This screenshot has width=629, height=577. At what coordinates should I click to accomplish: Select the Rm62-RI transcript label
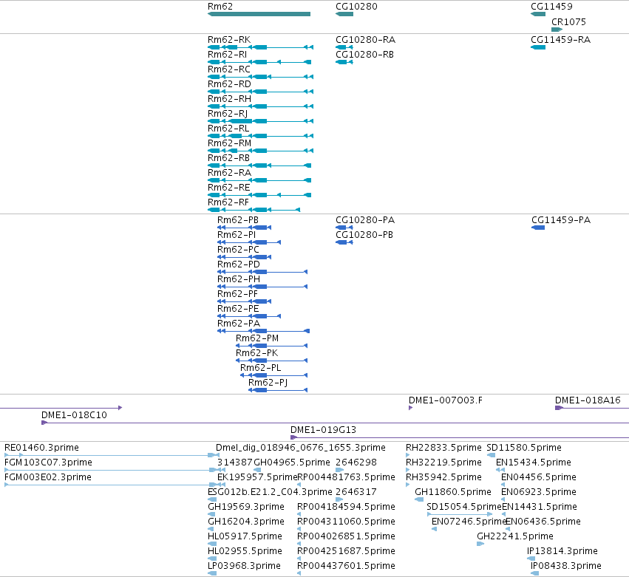[227, 55]
